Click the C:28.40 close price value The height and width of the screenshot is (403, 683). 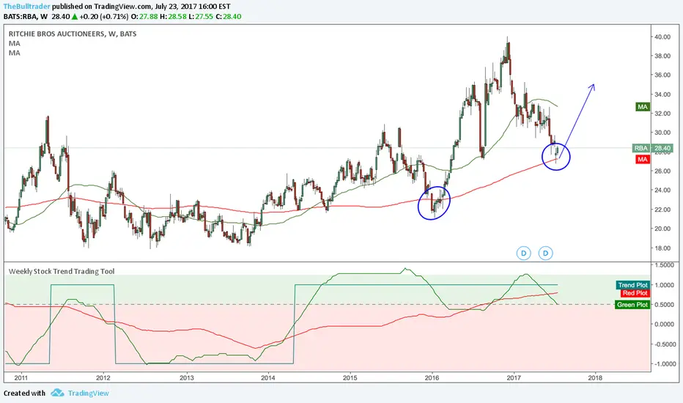(228, 17)
